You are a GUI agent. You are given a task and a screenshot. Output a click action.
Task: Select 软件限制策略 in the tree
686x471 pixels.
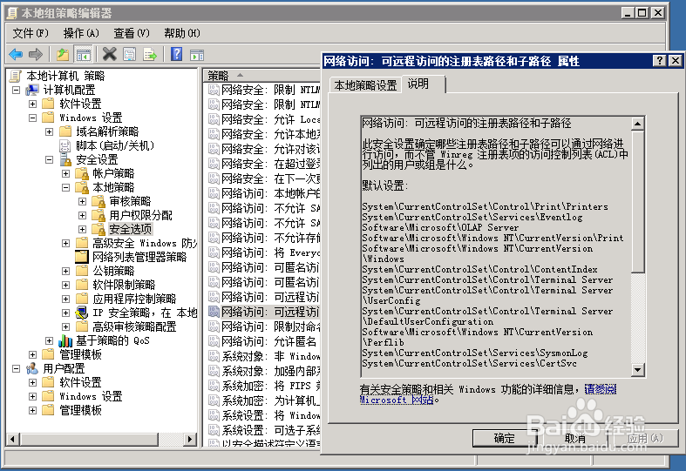(x=124, y=285)
